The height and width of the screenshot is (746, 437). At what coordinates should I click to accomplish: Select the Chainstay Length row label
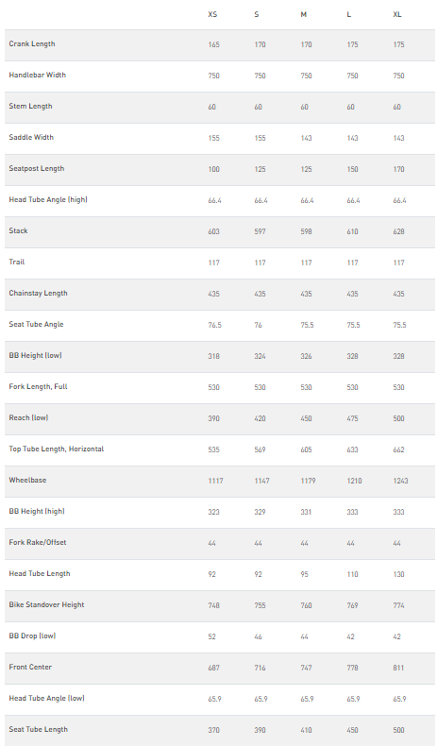[x=38, y=293]
